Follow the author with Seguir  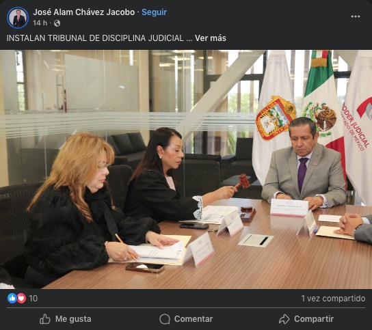155,12
